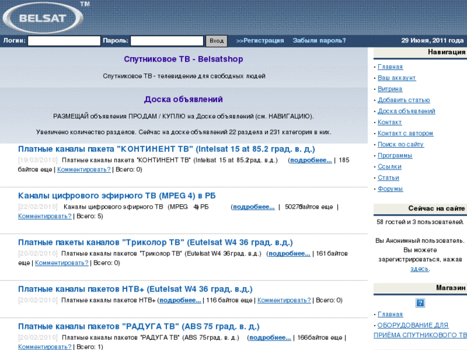The width and height of the screenshot is (467, 350).
Task: Open Ваш аккаунт navigation link
Action: pyautogui.click(x=396, y=78)
